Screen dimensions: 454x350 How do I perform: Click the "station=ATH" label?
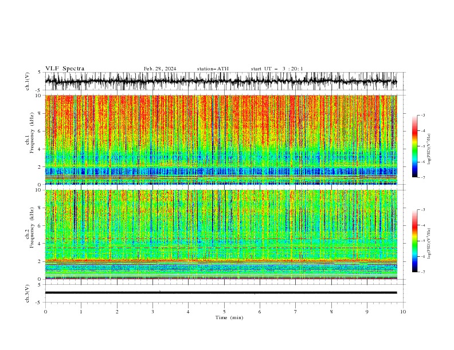tap(213, 69)
